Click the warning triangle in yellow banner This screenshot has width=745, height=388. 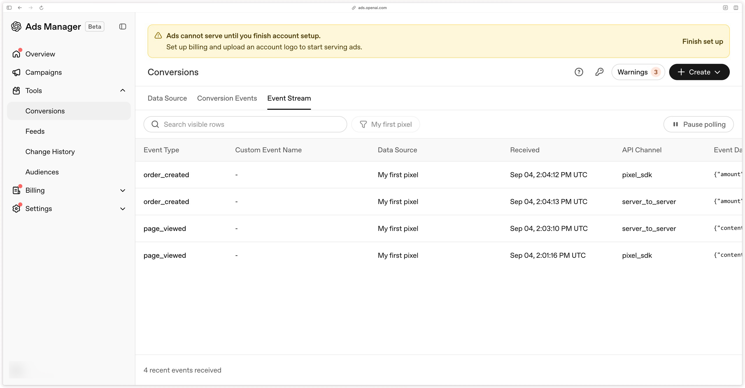tap(158, 35)
